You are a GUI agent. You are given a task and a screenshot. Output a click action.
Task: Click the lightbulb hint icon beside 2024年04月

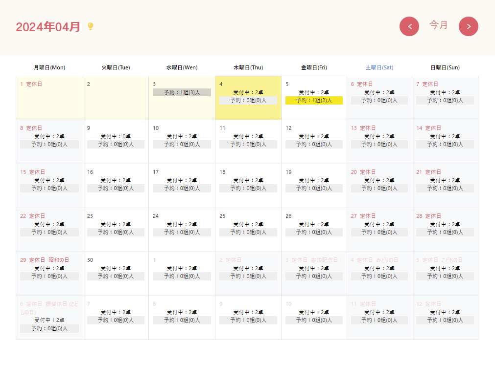coord(90,26)
